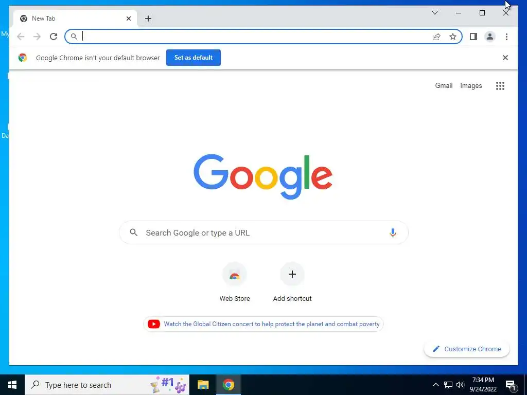Click the Type here to search taskbar box
Viewport: 527px width, 395px height.
[107, 385]
